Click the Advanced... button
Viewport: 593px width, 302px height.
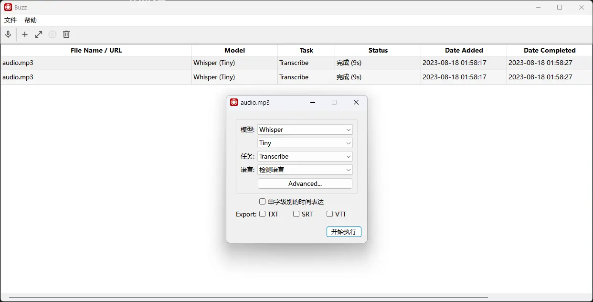[305, 183]
